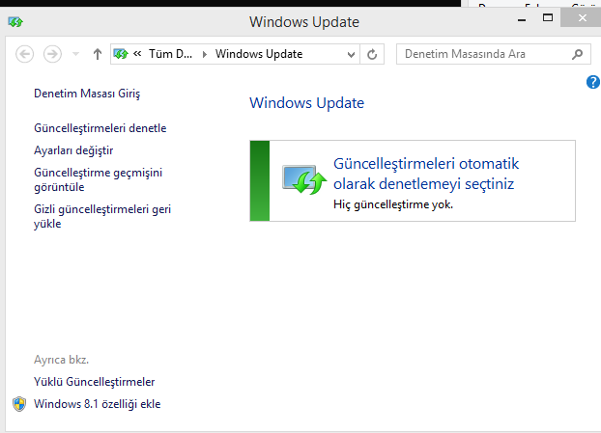Go back with the Back arrow button

(x=24, y=54)
